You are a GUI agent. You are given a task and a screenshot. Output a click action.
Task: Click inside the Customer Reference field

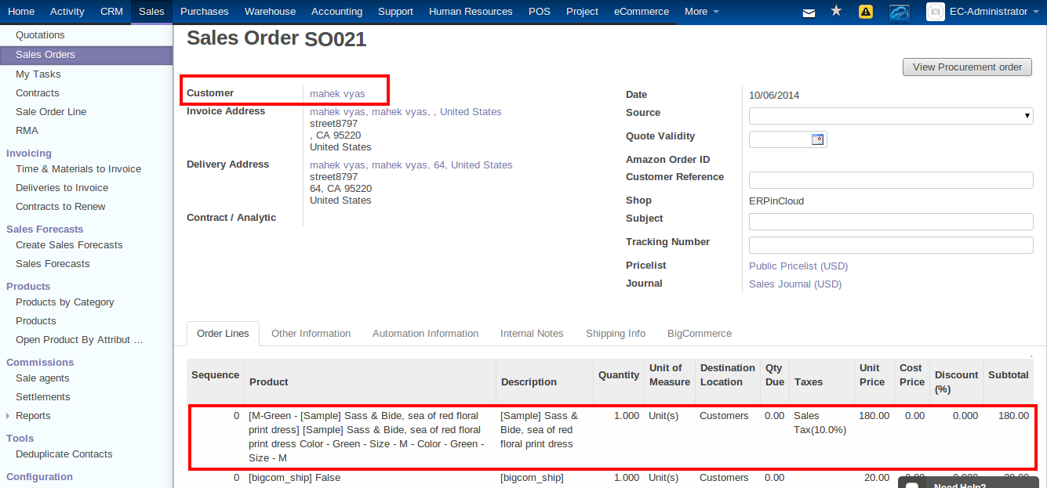pos(890,179)
